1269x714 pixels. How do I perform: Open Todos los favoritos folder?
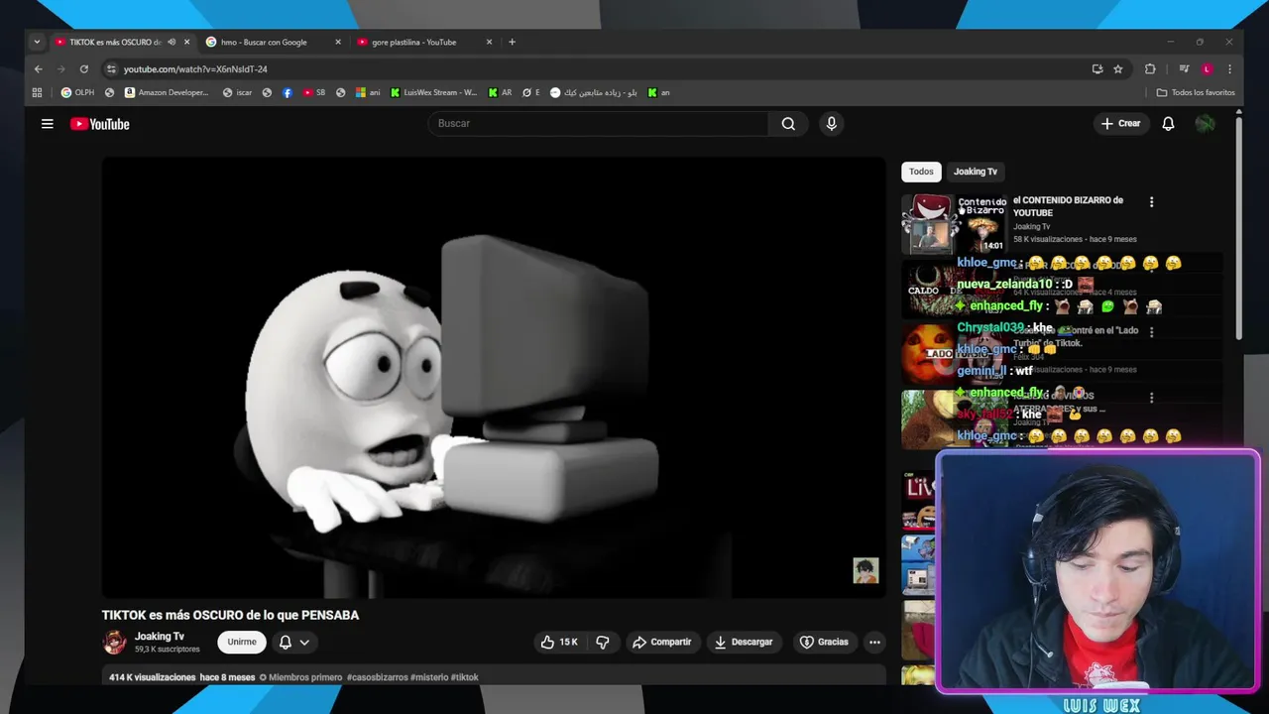pyautogui.click(x=1196, y=92)
